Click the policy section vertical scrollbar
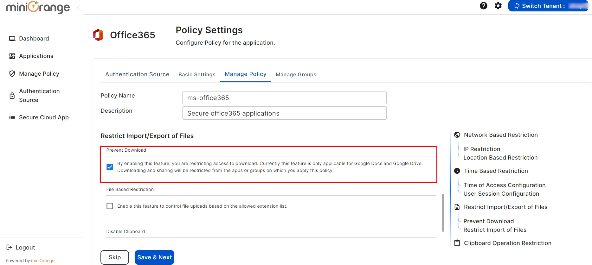Viewport: 592px width, 265px height. click(443, 213)
